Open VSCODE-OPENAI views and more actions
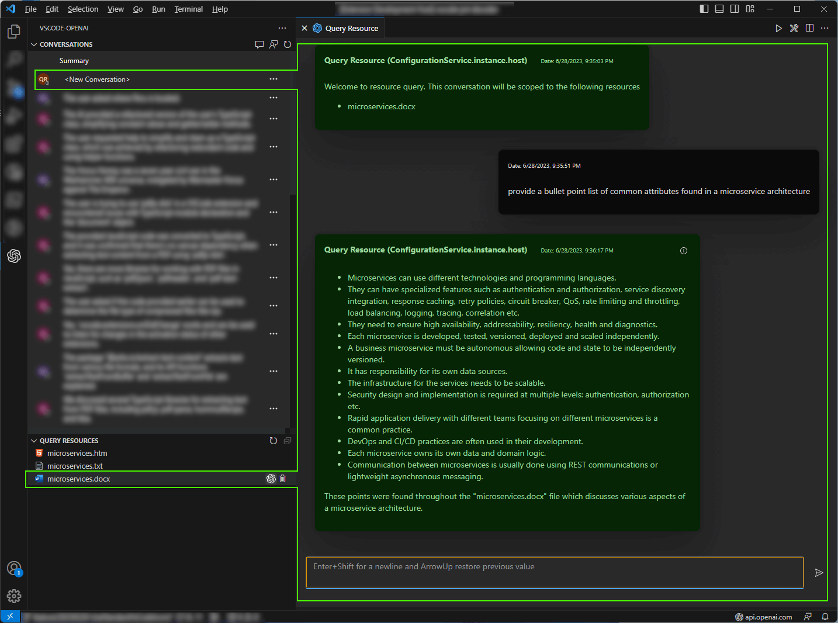 282,28
